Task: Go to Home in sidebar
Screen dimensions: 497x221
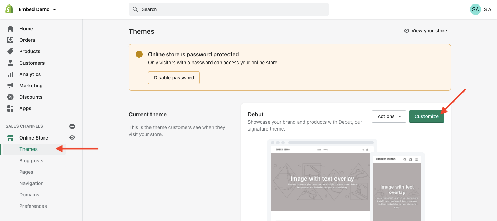Action: (x=26, y=29)
